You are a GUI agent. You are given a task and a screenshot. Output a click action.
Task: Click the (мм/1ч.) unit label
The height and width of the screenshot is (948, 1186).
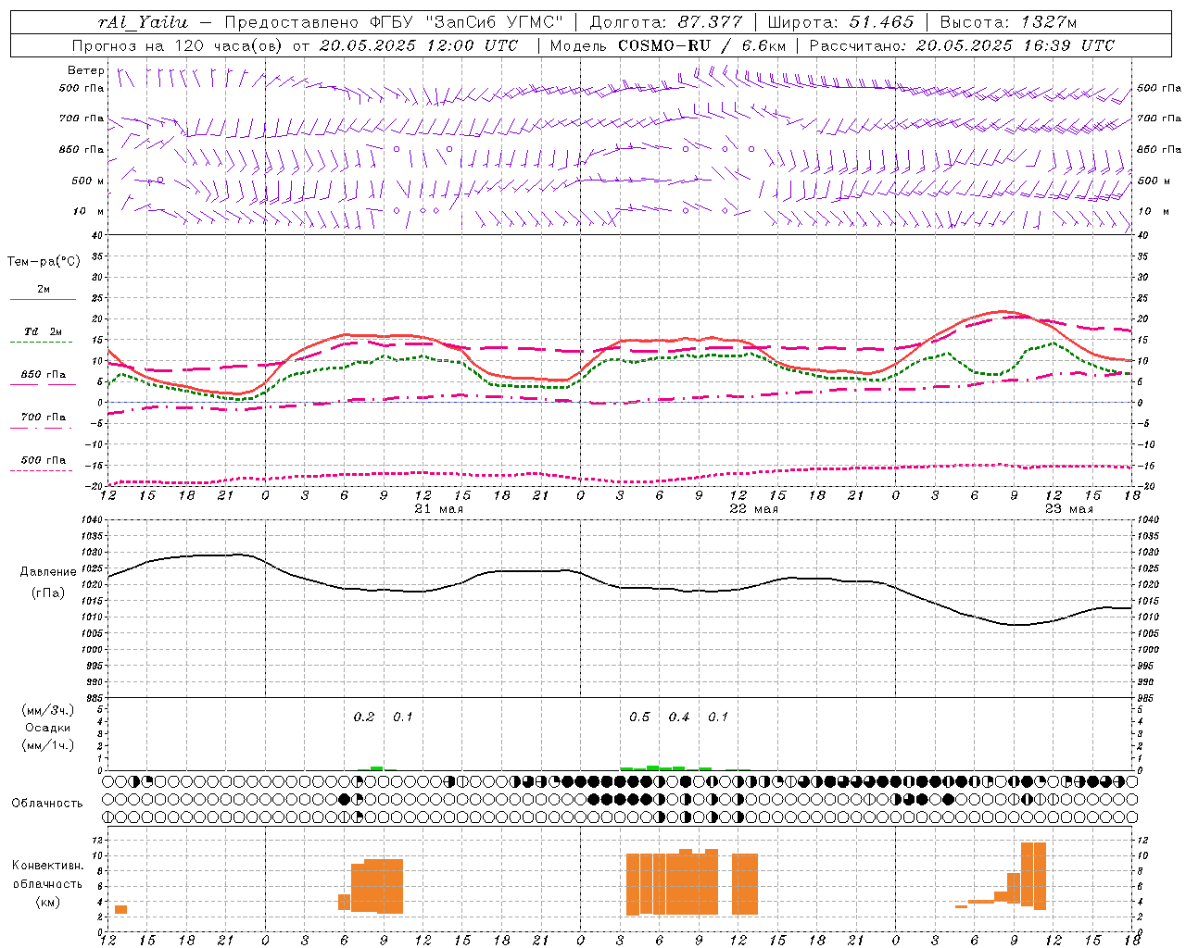[48, 745]
